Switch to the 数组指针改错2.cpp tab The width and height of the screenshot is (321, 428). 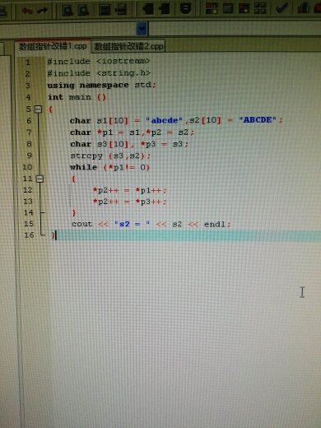(128, 46)
